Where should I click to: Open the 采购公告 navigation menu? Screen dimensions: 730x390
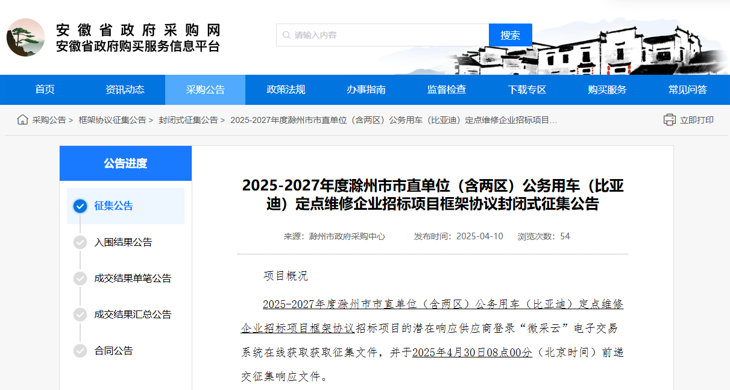[205, 89]
